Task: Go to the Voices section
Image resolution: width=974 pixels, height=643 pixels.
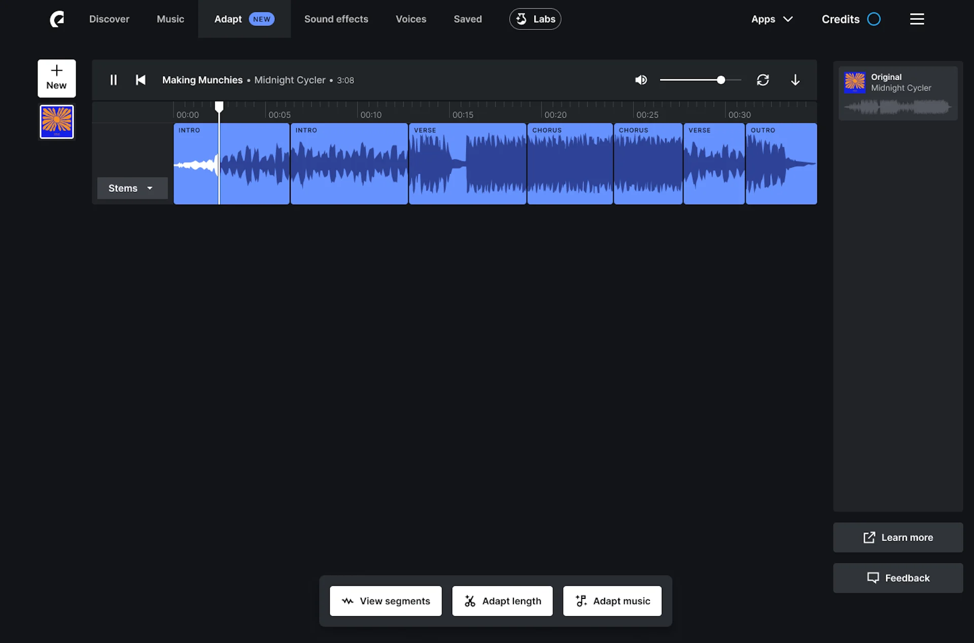Action: [411, 19]
